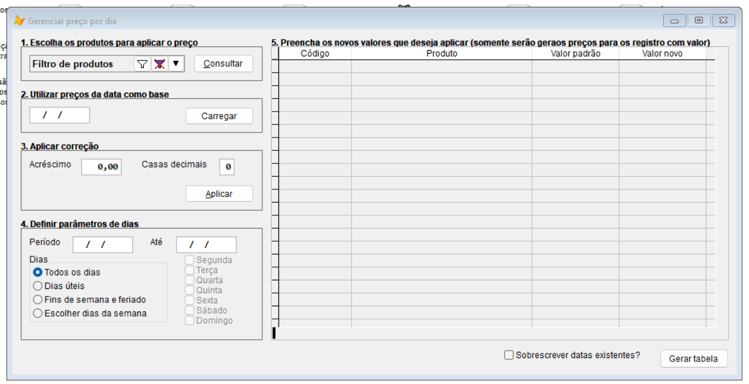Image resolution: width=749 pixels, height=384 pixels.
Task: Select Escolher dias da semana radio option
Action: click(x=38, y=313)
